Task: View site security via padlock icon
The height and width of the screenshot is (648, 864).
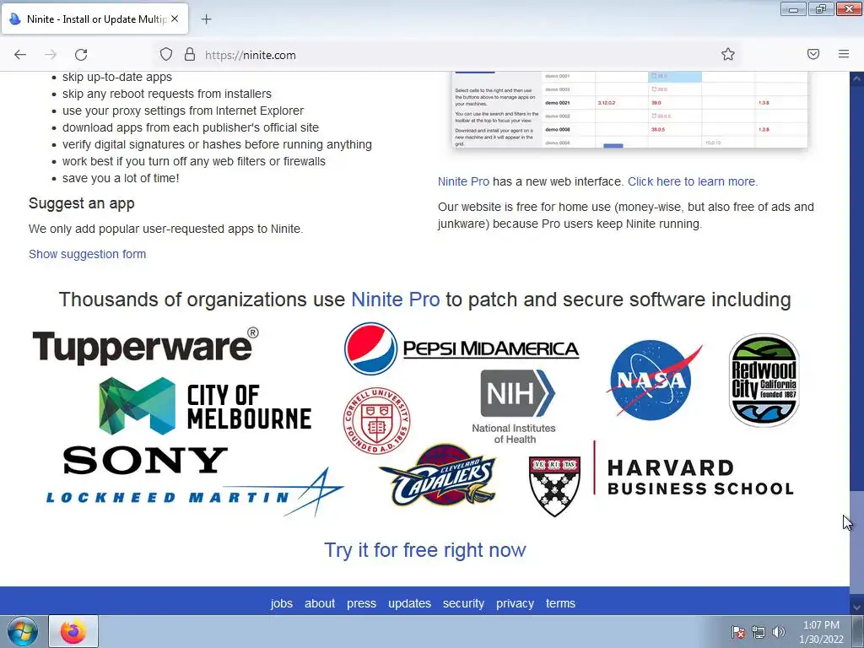Action: [190, 54]
